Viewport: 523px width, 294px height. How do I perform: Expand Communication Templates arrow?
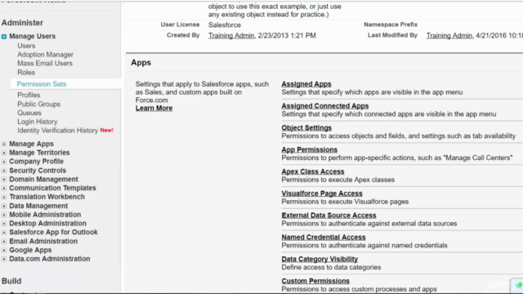[x=4, y=188]
